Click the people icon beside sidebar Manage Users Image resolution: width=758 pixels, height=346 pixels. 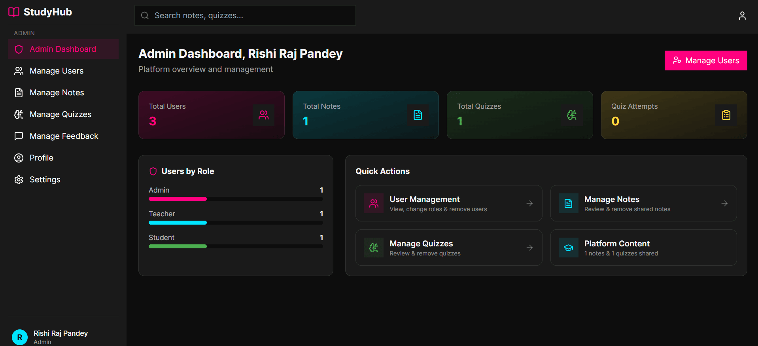click(x=19, y=71)
